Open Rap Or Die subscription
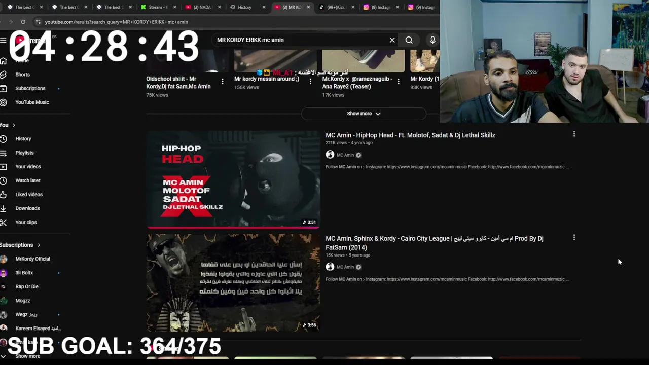The height and width of the screenshot is (365, 649). point(26,287)
